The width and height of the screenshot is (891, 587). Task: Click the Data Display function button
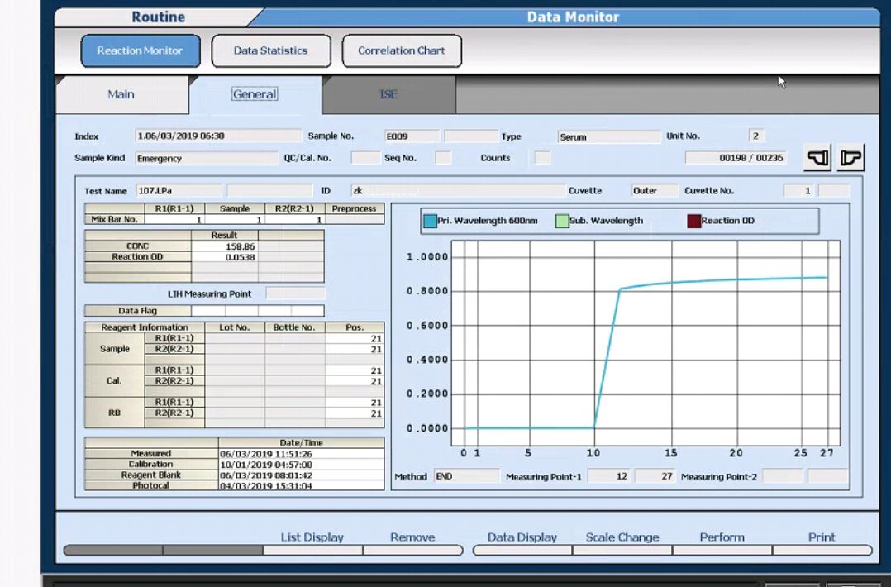(522, 550)
